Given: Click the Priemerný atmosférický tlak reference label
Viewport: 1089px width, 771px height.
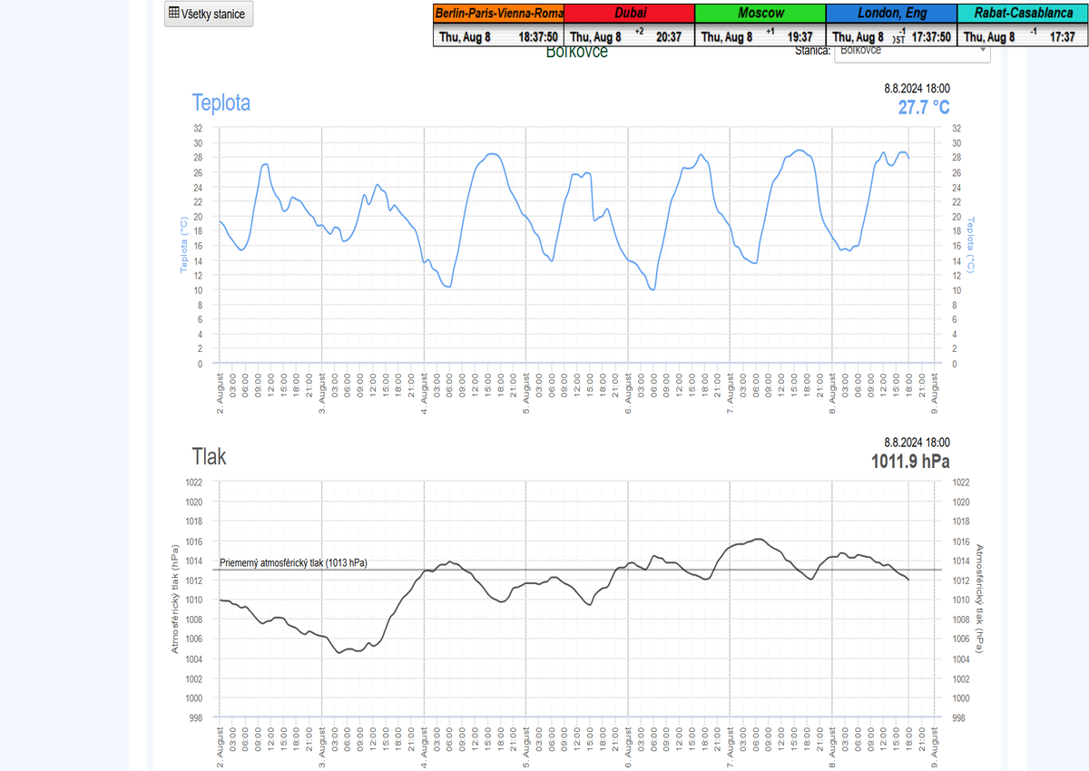Looking at the screenshot, I should click(x=293, y=562).
